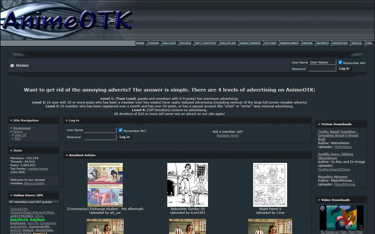The width and height of the screenshot is (375, 234).
Task: Click the Babysitter Sunday 50 artwork thumbnail
Action: coord(187,185)
